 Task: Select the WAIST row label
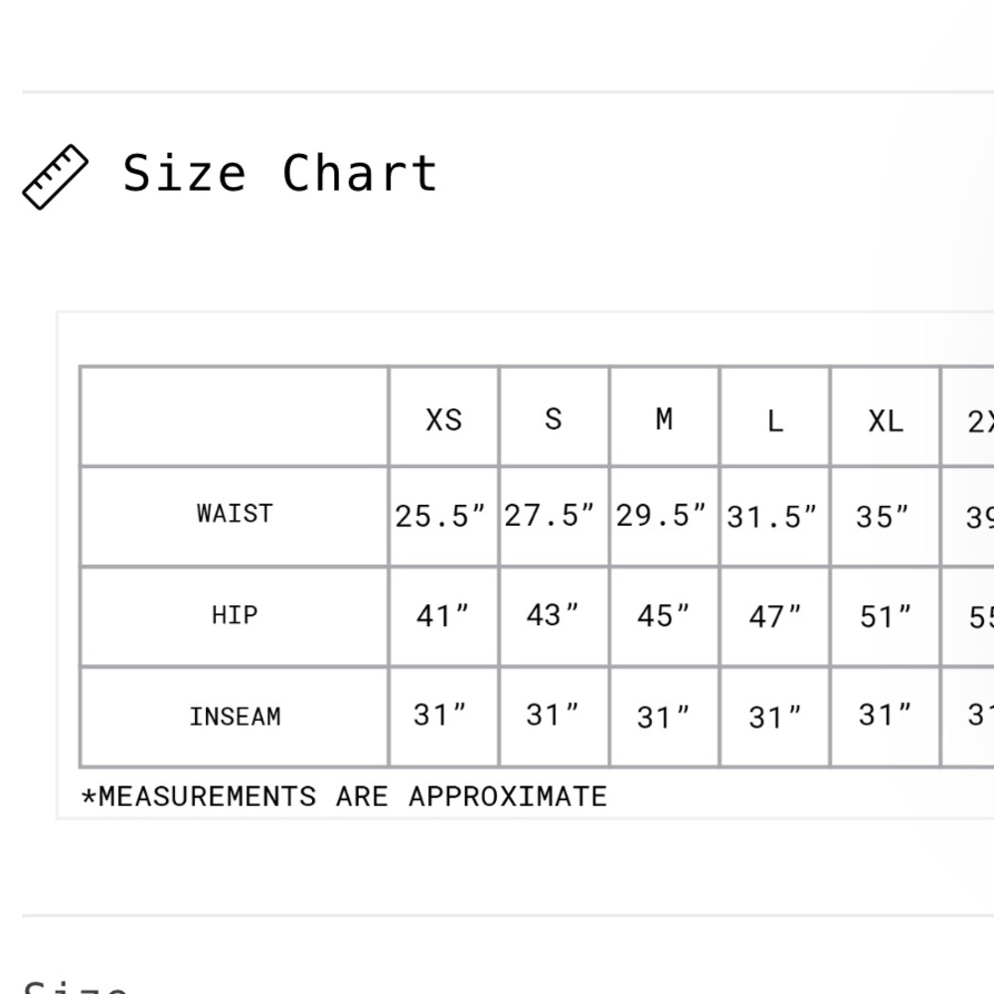(x=235, y=514)
